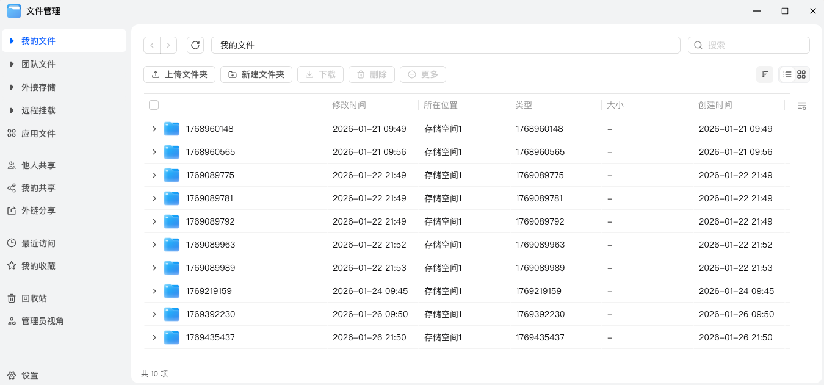
Task: Expand the 外接存储 sidebar arrow
Action: click(12, 87)
